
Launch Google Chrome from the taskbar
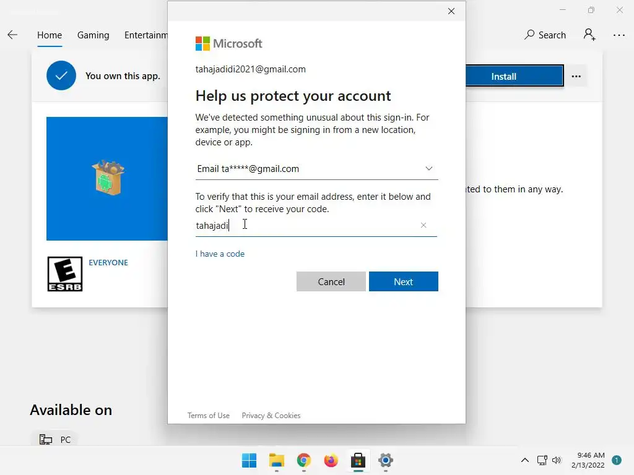pyautogui.click(x=303, y=460)
